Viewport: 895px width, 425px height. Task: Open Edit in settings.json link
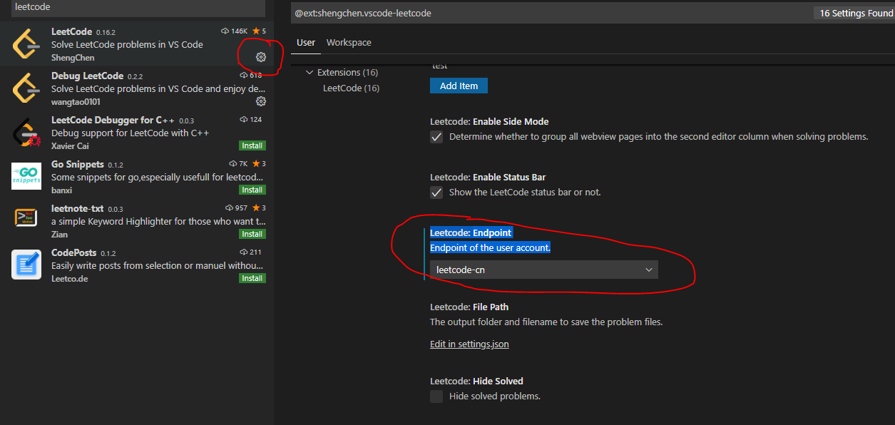[x=469, y=344]
